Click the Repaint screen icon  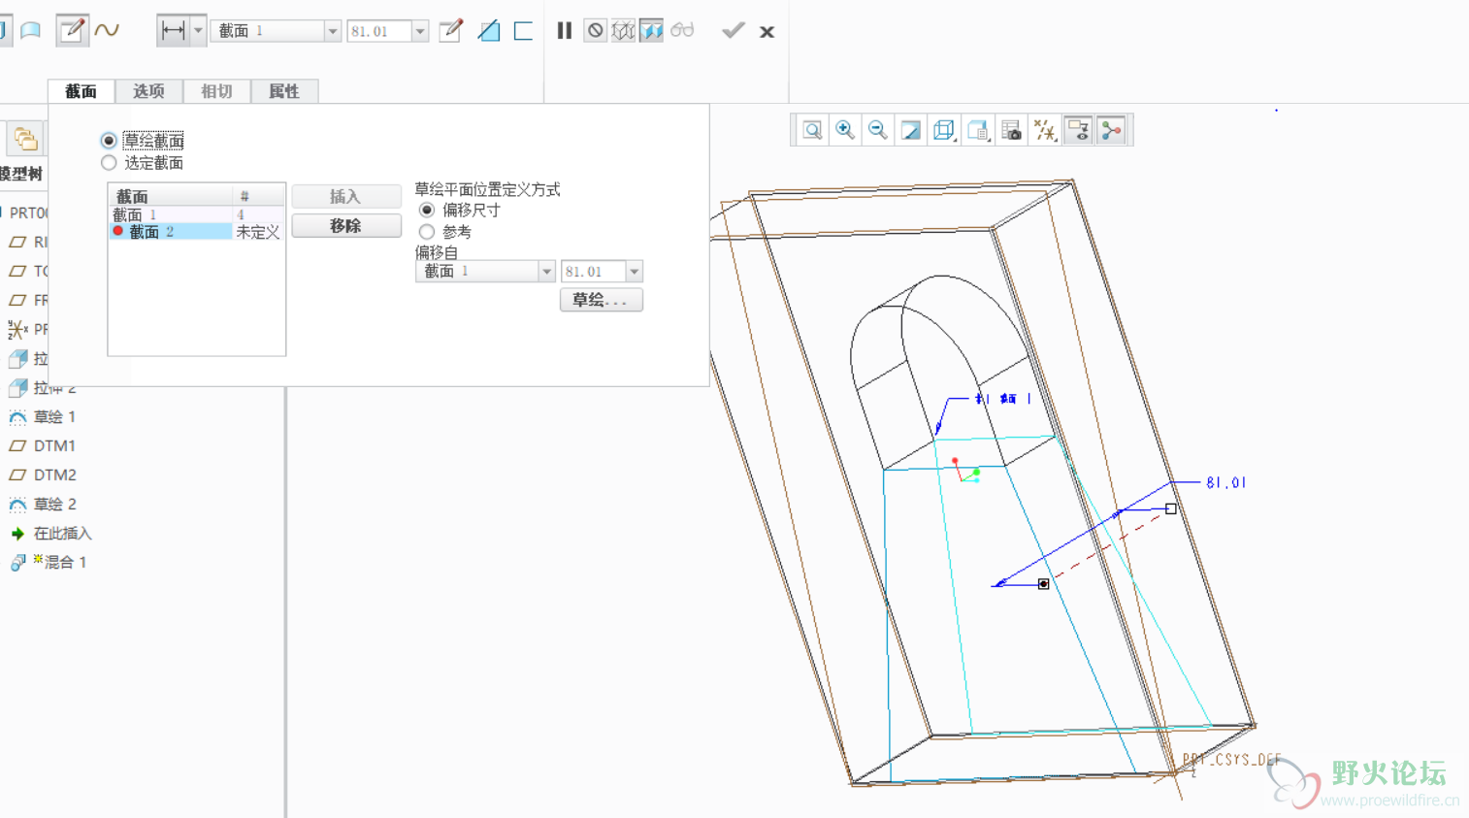coord(911,130)
